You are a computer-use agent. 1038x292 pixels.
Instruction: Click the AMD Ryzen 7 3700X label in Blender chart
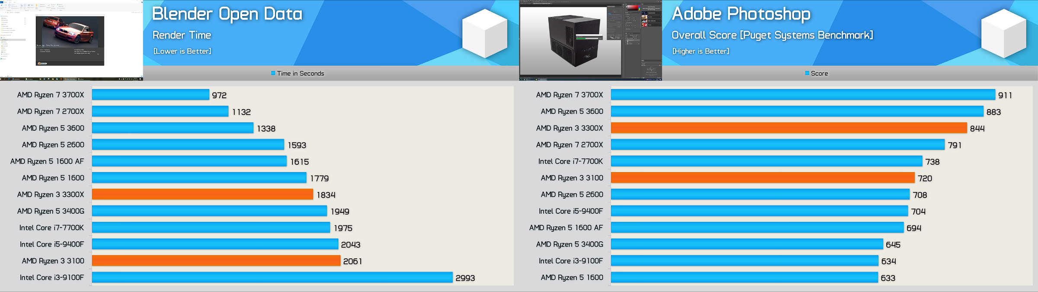point(51,95)
